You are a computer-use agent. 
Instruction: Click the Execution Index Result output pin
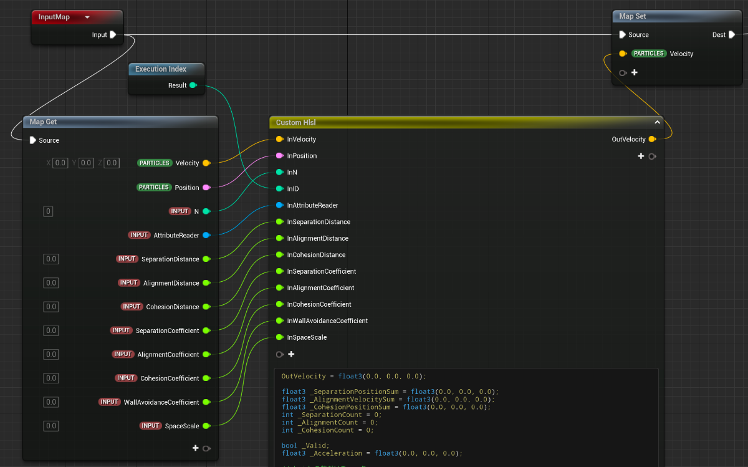(x=193, y=85)
